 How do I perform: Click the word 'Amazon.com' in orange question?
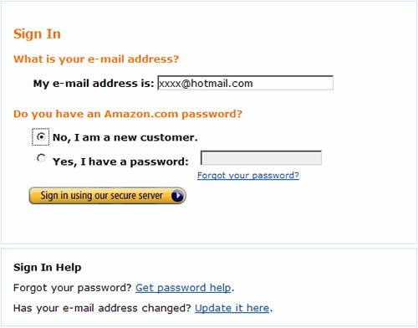pos(141,114)
